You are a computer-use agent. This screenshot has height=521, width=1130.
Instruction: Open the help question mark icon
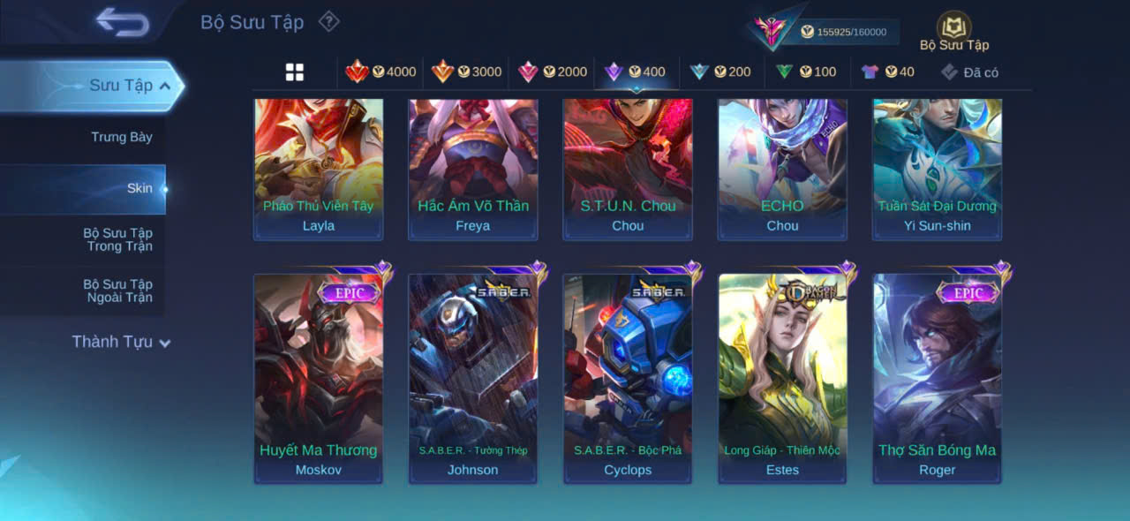328,21
